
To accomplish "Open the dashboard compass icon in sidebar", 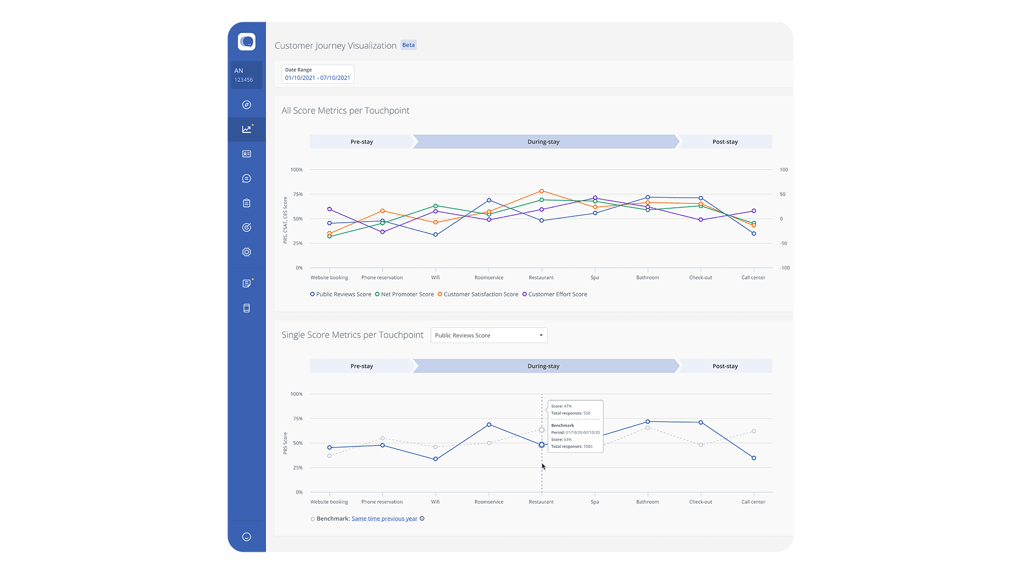I will tap(246, 105).
